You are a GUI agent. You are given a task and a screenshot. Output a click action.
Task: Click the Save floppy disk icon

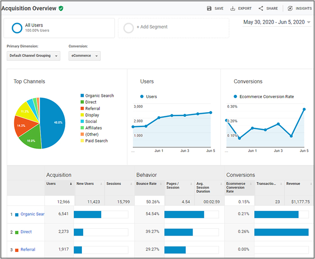(209, 9)
